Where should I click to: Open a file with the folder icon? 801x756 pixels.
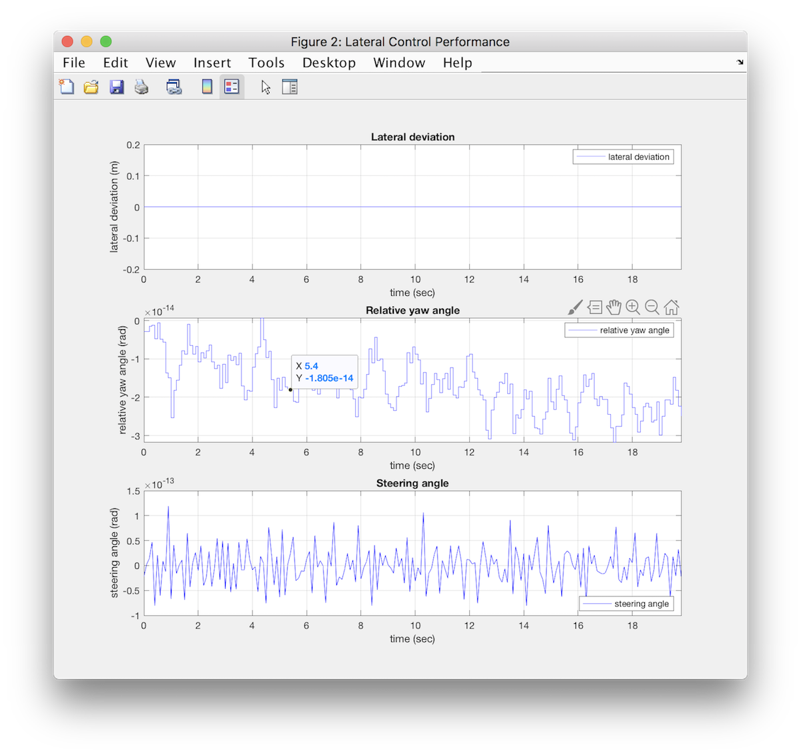(91, 87)
